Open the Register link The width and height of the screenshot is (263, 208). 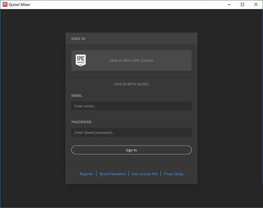coord(86,174)
